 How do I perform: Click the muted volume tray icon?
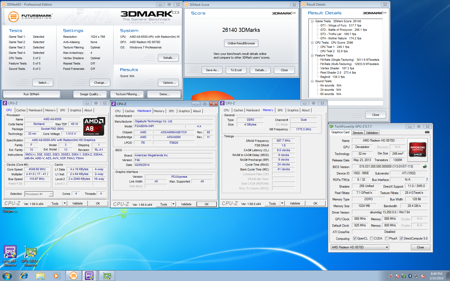click(423, 276)
